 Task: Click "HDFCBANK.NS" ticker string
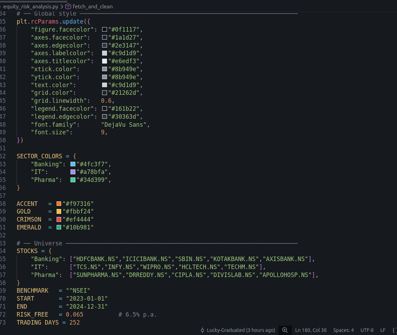[x=96, y=259]
